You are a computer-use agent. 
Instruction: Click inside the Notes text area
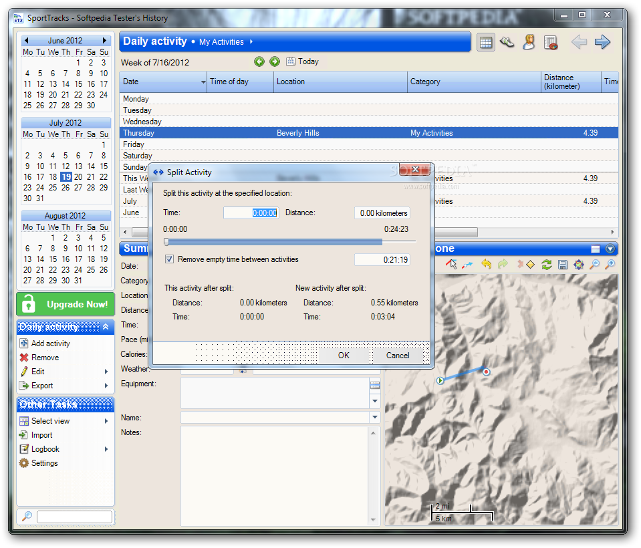275,476
